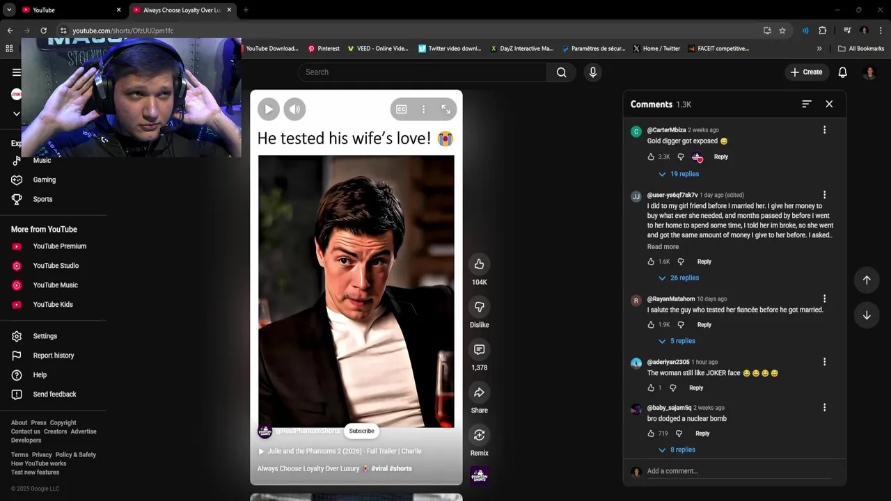Dislike RayanMatahom's comment
The height and width of the screenshot is (501, 891).
tap(681, 325)
